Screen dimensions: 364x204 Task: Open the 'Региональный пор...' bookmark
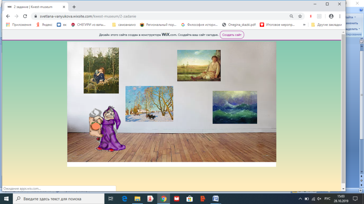click(158, 24)
